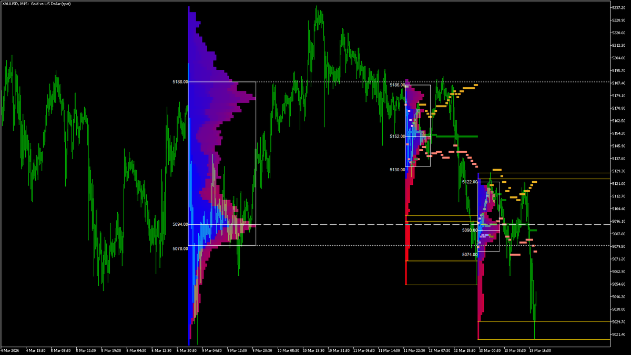Click the 5152.00 level label
The image size is (631, 355).
[x=398, y=136]
